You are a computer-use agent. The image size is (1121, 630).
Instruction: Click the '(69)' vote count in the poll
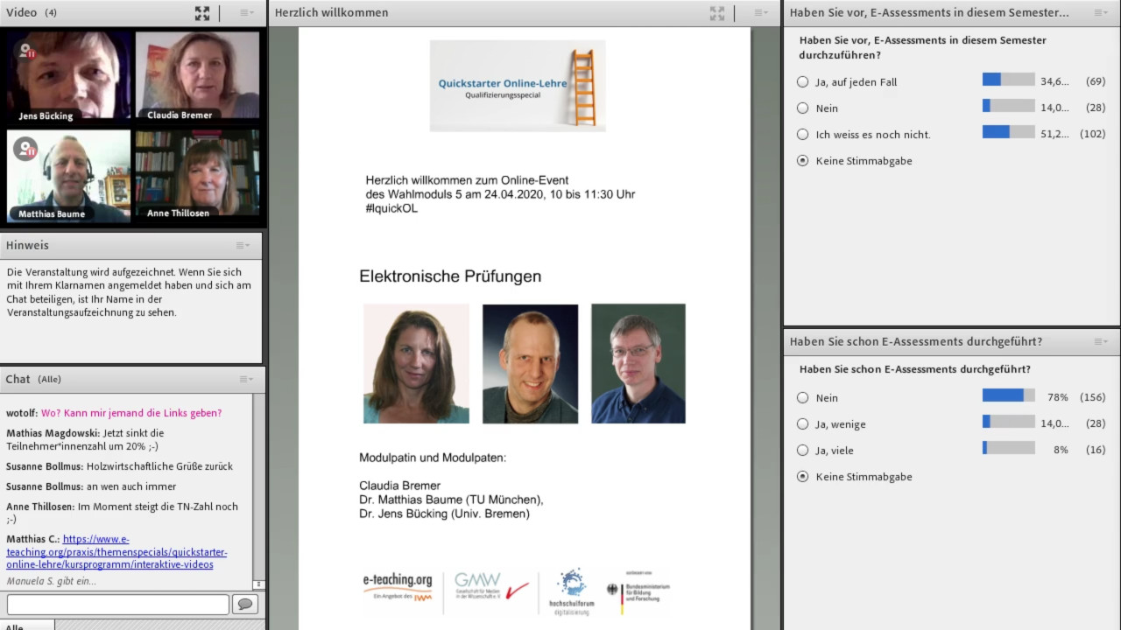[x=1095, y=81]
